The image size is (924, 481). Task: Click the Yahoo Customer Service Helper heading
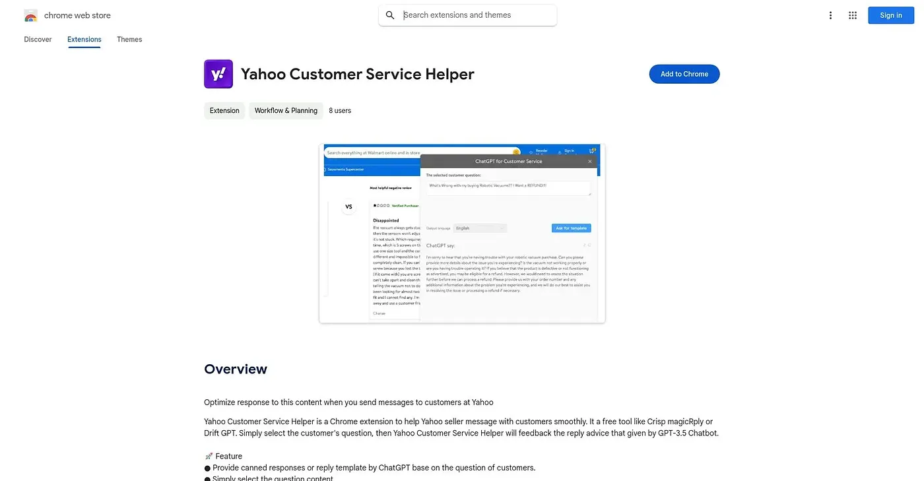coord(358,74)
